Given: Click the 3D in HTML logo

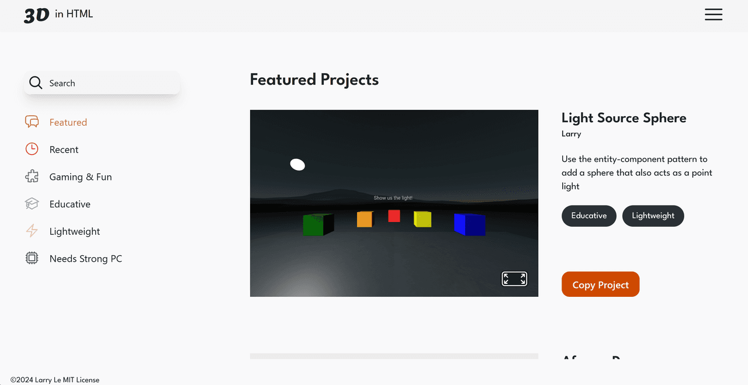Looking at the screenshot, I should pos(58,15).
